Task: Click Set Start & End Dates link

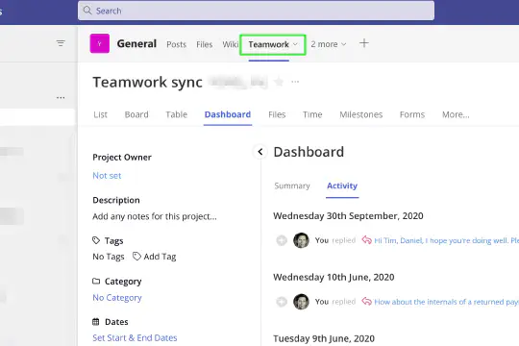Action: point(135,337)
